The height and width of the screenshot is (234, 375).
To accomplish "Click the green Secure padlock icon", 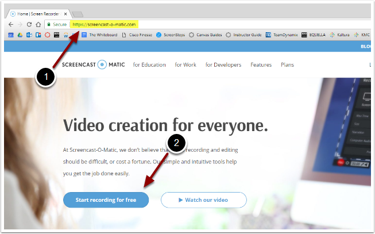I will click(x=49, y=24).
